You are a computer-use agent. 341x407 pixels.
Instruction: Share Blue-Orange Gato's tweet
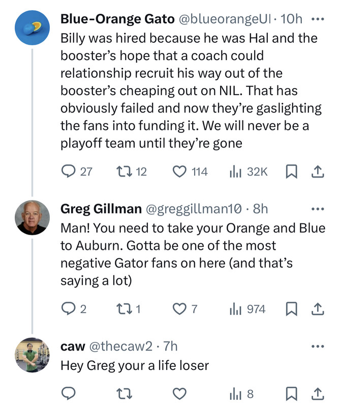pos(317,172)
